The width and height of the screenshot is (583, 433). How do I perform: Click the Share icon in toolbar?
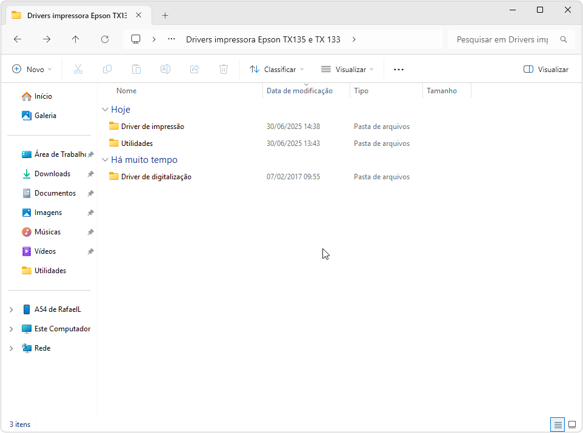coord(195,69)
